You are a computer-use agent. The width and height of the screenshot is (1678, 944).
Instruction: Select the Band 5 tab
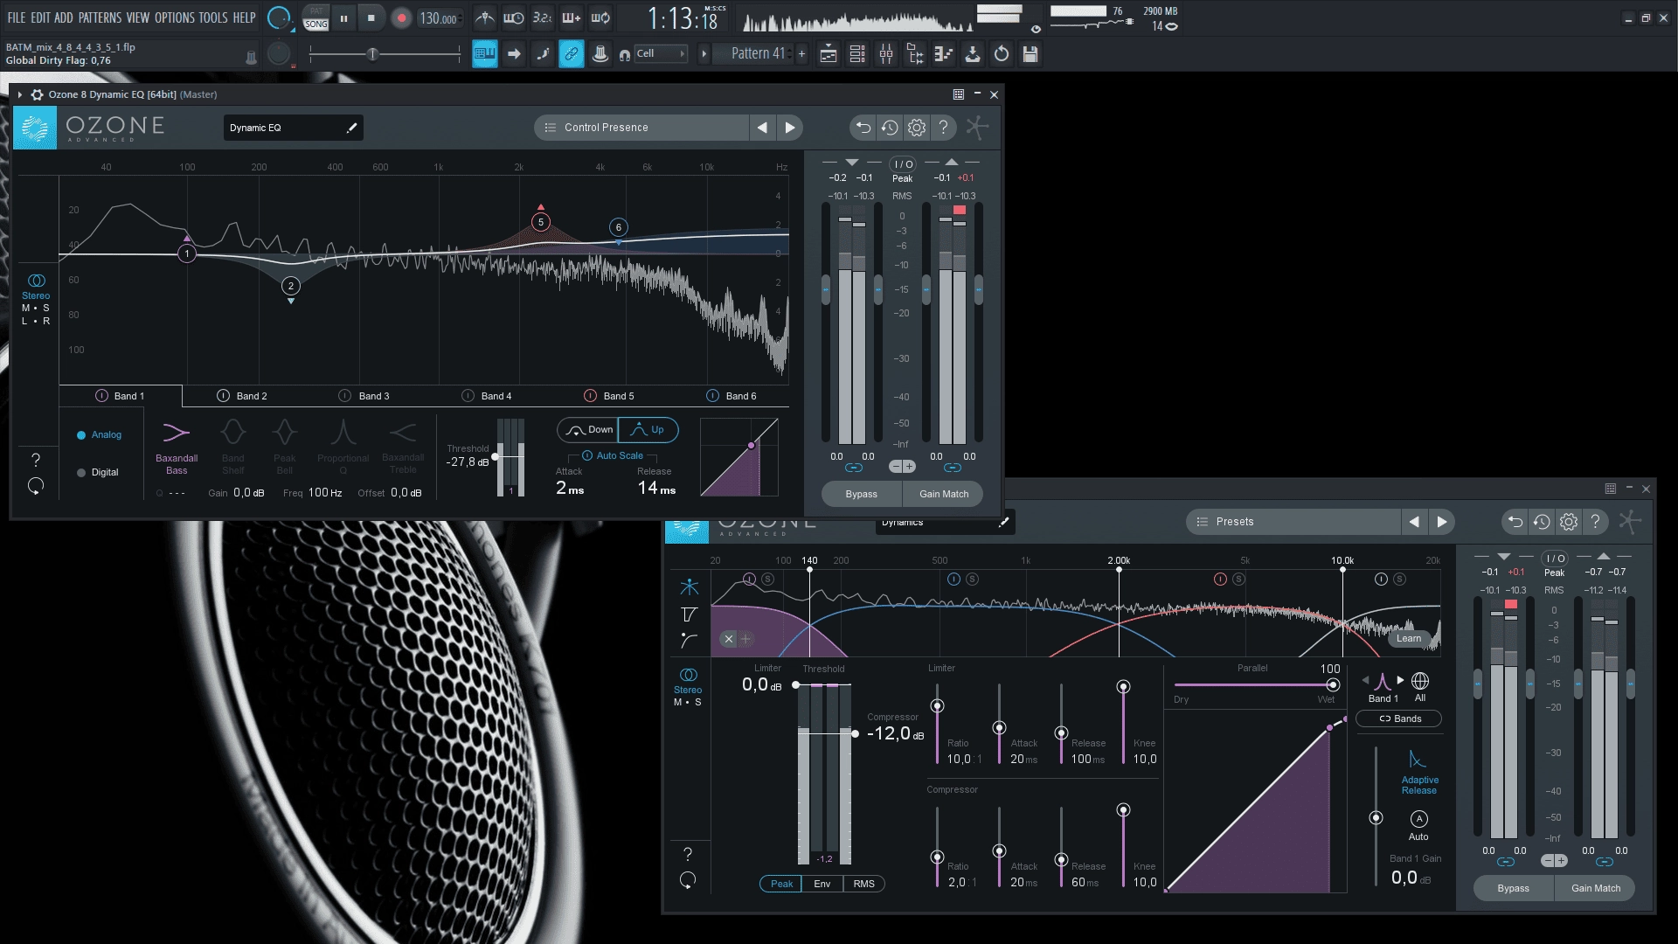[610, 396]
